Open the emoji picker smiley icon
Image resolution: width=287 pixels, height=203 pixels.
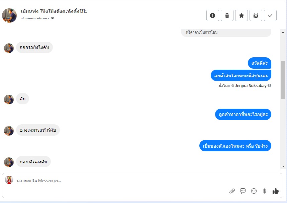(x=254, y=191)
